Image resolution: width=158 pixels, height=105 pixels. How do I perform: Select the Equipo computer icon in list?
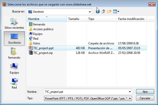point(31,34)
